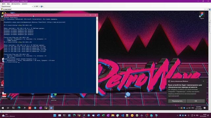Open Word on the host taskbar
This screenshot has width=211, height=118.
point(98,115)
